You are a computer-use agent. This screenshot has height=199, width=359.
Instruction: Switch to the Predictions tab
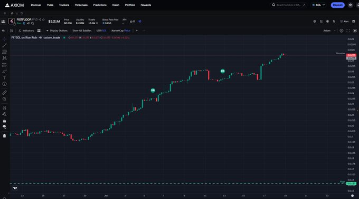(x=100, y=5)
